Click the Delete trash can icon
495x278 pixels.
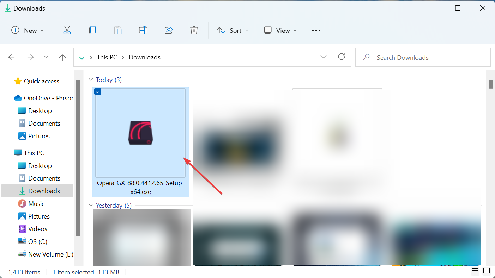click(x=194, y=30)
